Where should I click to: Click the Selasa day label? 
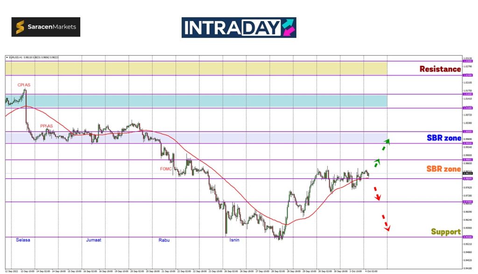coord(23,240)
